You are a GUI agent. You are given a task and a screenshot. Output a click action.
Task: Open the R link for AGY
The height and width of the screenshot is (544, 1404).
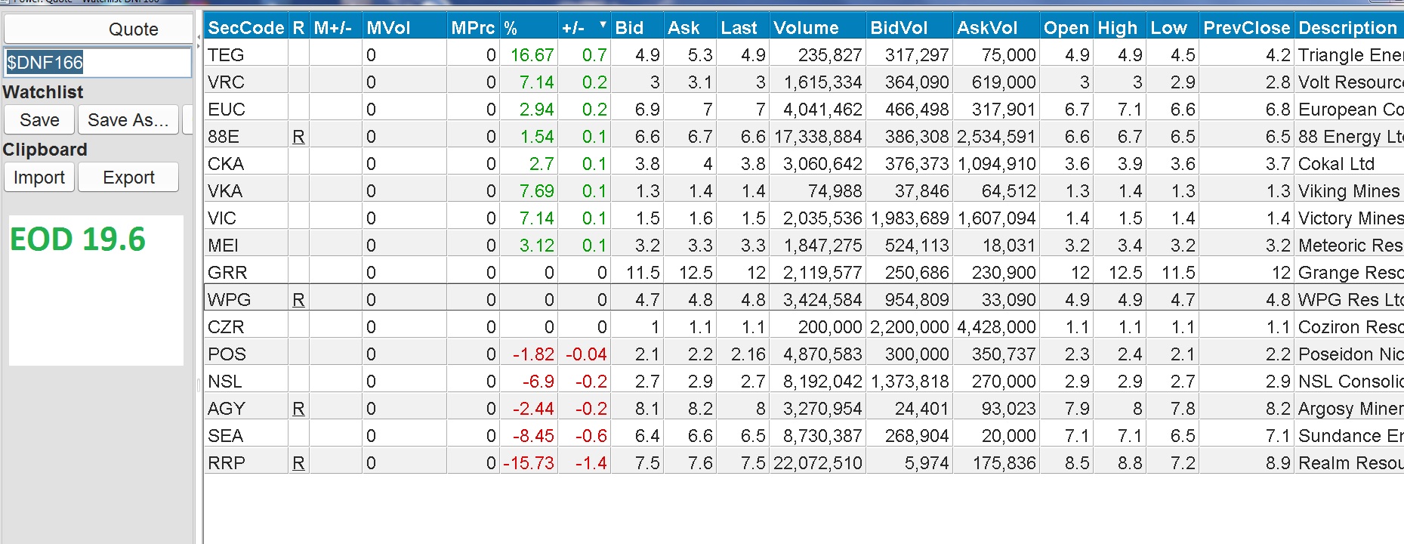pyautogui.click(x=298, y=409)
